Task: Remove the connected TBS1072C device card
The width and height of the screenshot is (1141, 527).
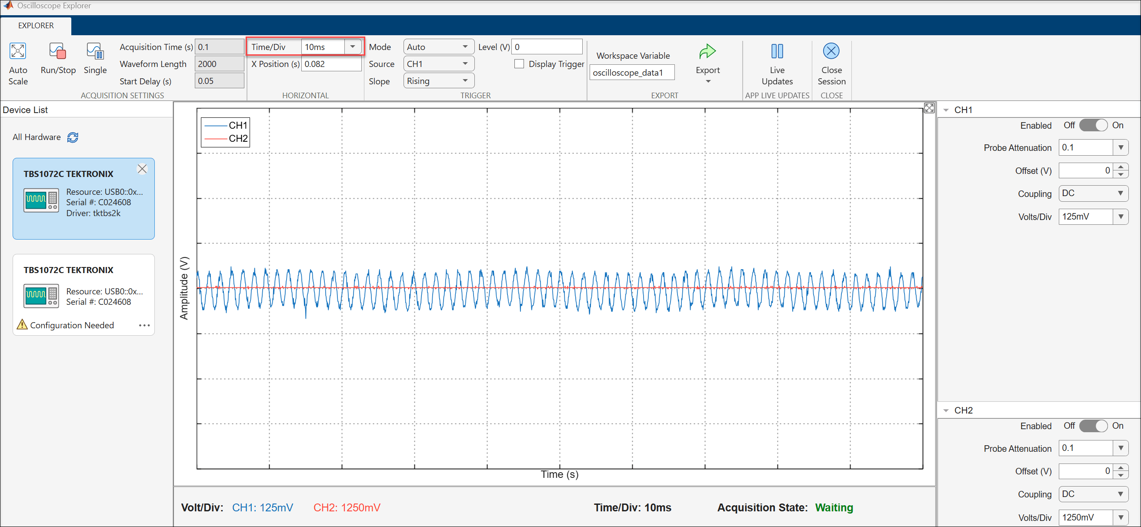Action: coord(142,169)
